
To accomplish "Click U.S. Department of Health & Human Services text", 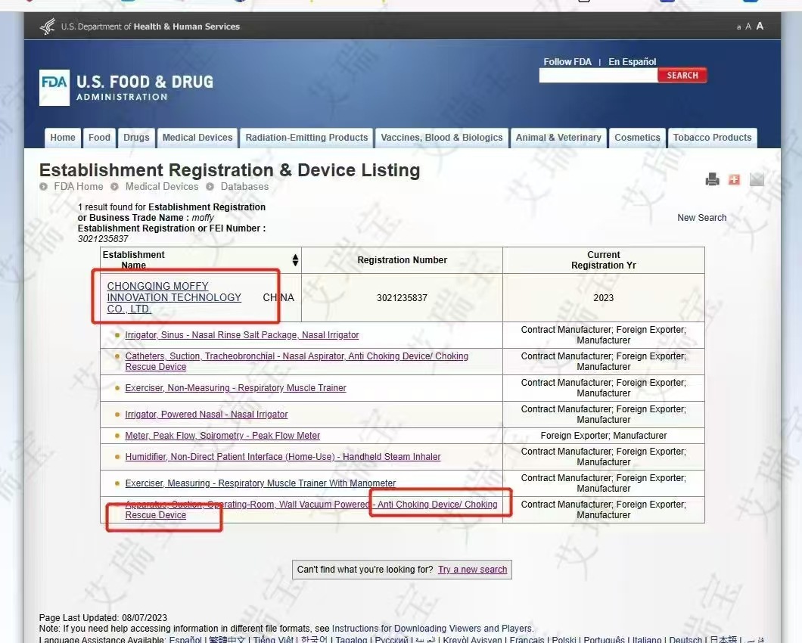I will pos(151,26).
